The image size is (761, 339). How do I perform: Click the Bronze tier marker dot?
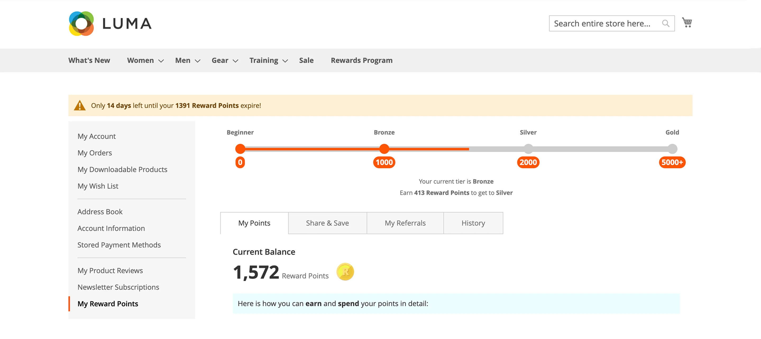tap(384, 149)
